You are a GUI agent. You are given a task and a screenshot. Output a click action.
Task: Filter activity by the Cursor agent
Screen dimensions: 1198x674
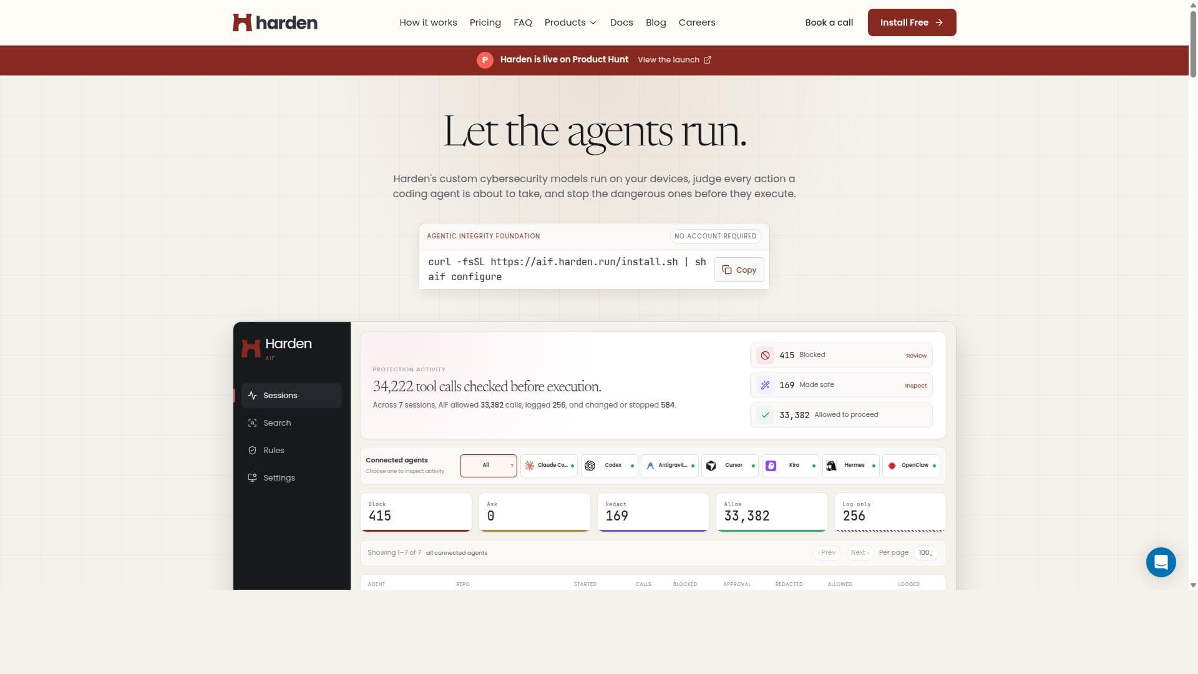tap(730, 466)
